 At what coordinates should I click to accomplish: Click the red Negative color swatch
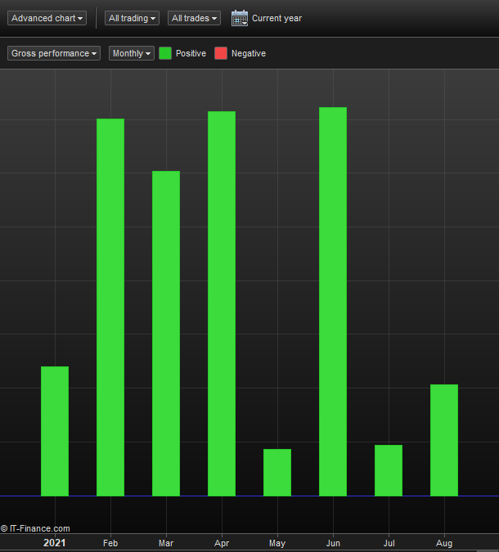pyautogui.click(x=221, y=53)
